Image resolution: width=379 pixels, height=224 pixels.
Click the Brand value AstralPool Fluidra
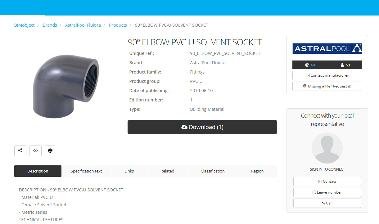[208, 63]
